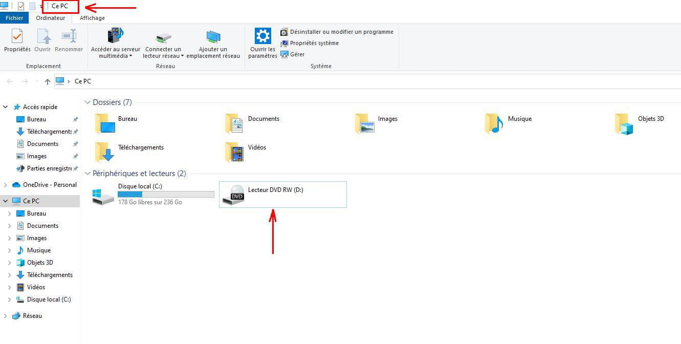Open the Objets 3D folder

(x=624, y=124)
